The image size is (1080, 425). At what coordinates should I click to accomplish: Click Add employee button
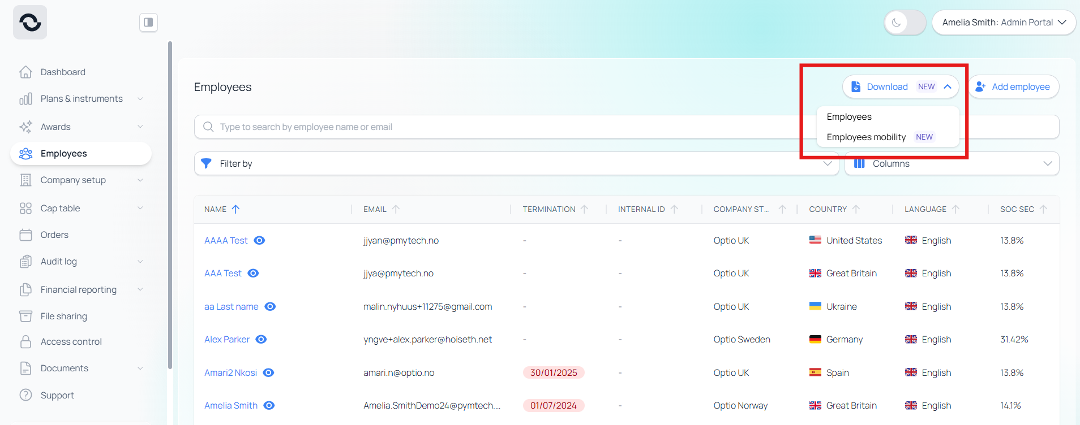click(1014, 87)
